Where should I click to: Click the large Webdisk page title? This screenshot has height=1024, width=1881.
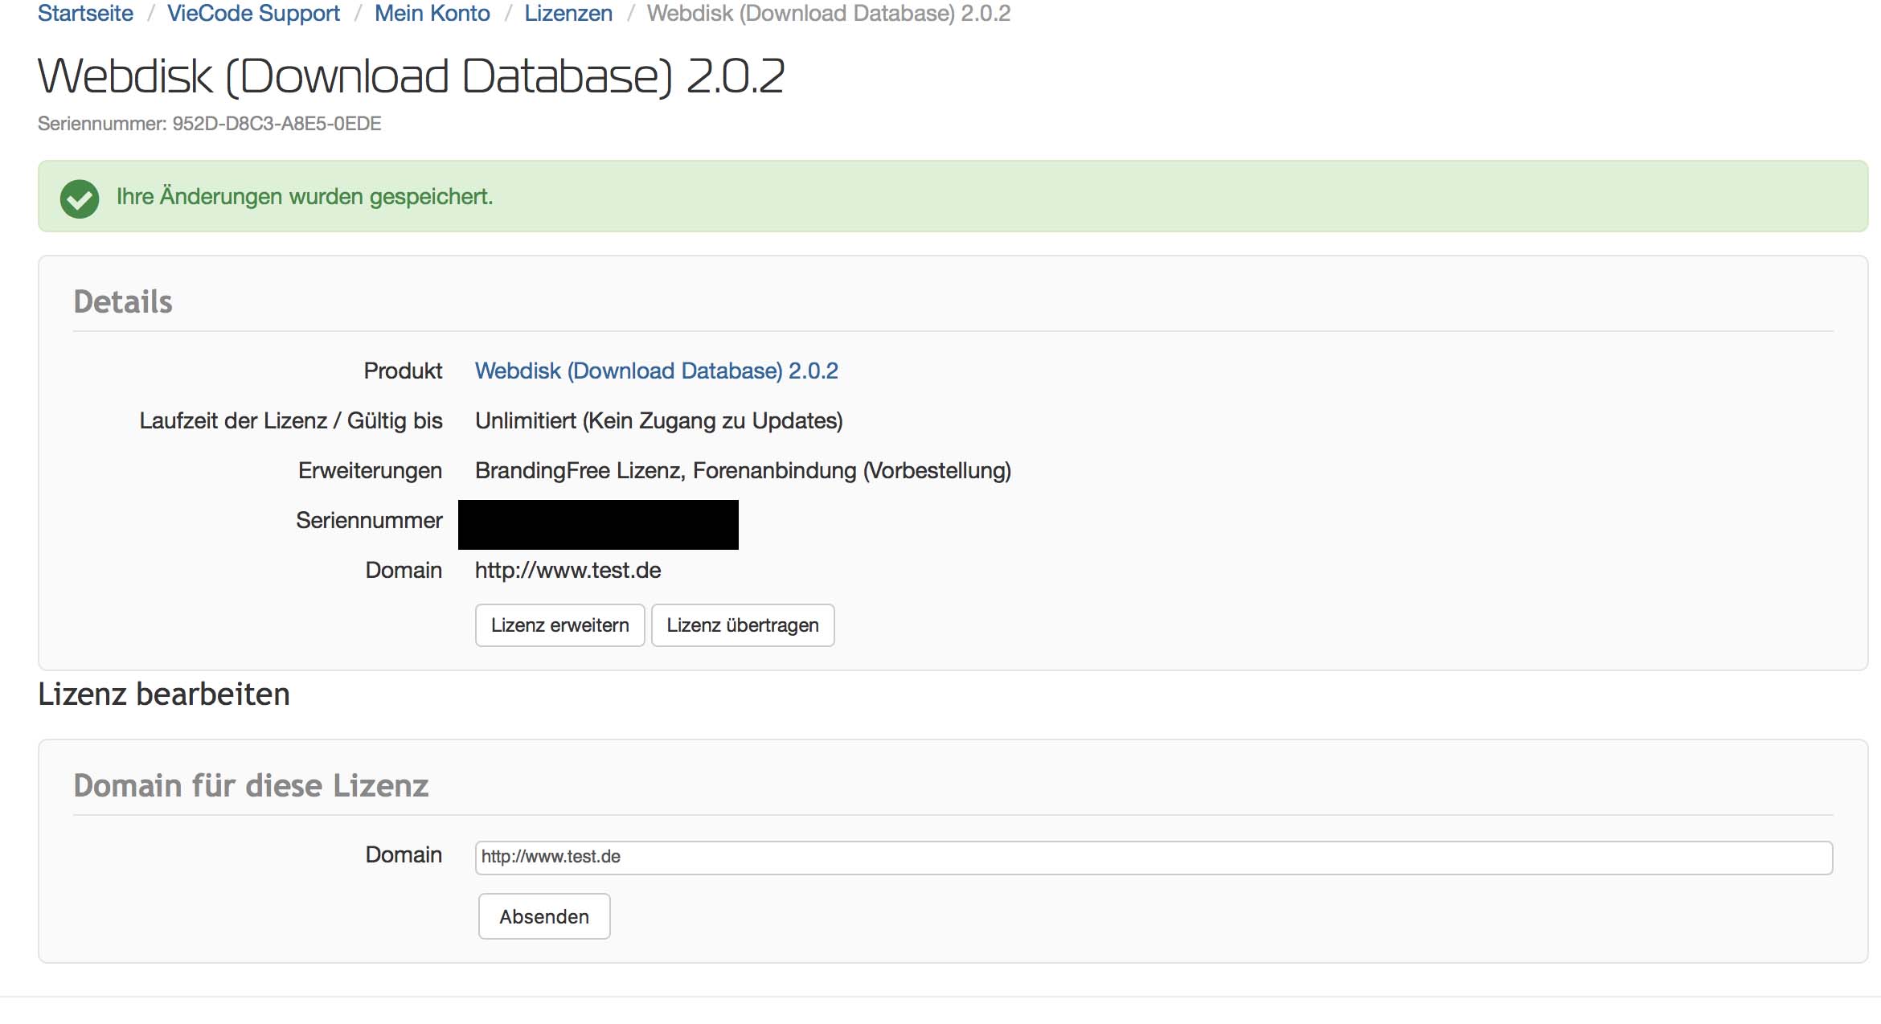pyautogui.click(x=411, y=76)
